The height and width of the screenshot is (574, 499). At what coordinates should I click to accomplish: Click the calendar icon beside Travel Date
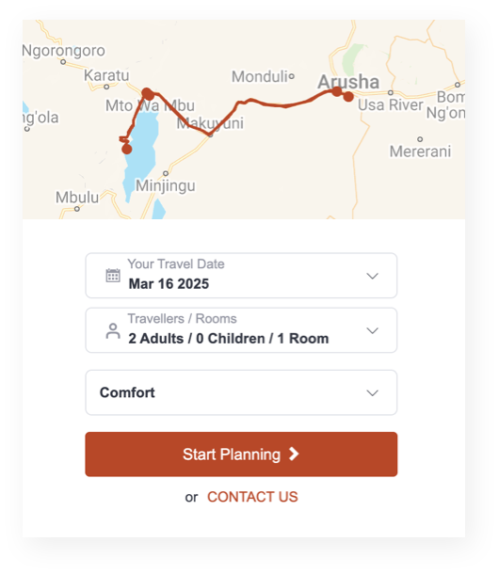click(113, 276)
